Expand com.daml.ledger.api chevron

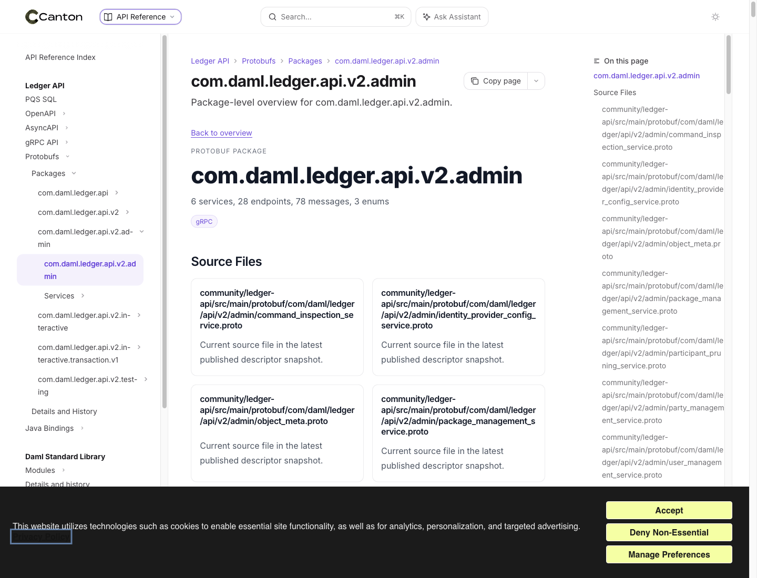(x=117, y=193)
